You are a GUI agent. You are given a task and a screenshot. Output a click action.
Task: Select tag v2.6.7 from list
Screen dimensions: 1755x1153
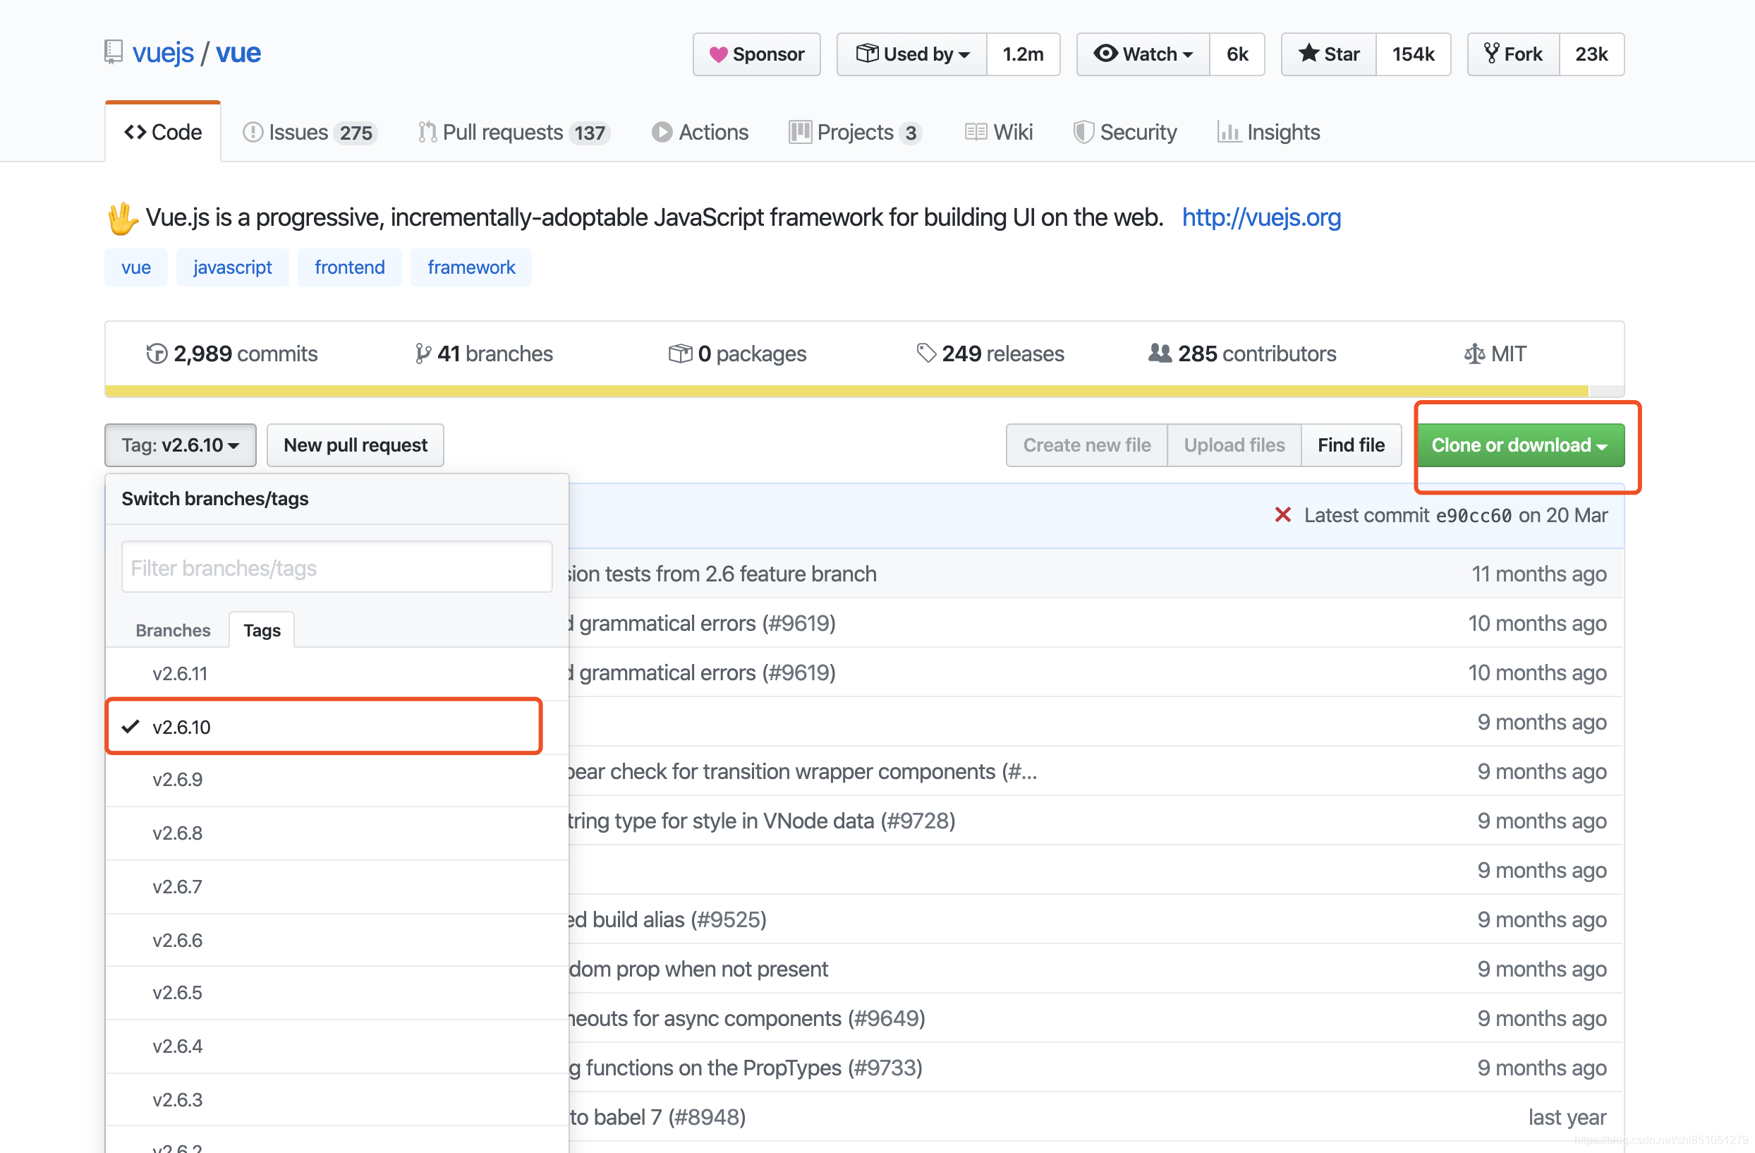pos(337,887)
